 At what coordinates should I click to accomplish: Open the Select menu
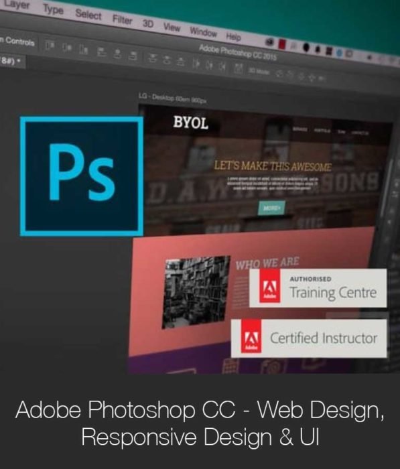[x=88, y=14]
